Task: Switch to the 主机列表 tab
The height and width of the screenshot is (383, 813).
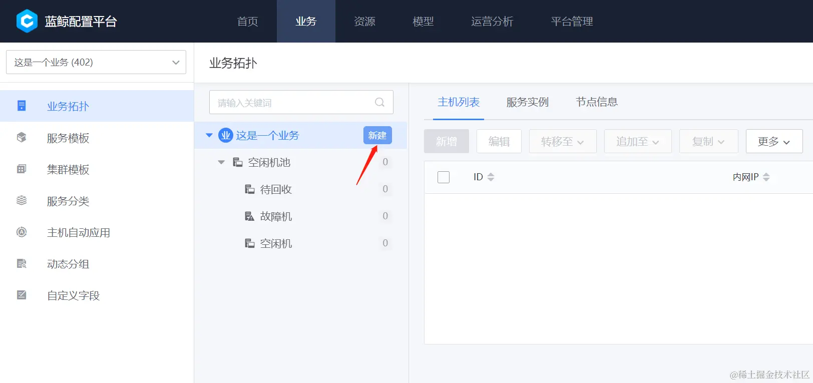Action: point(459,102)
